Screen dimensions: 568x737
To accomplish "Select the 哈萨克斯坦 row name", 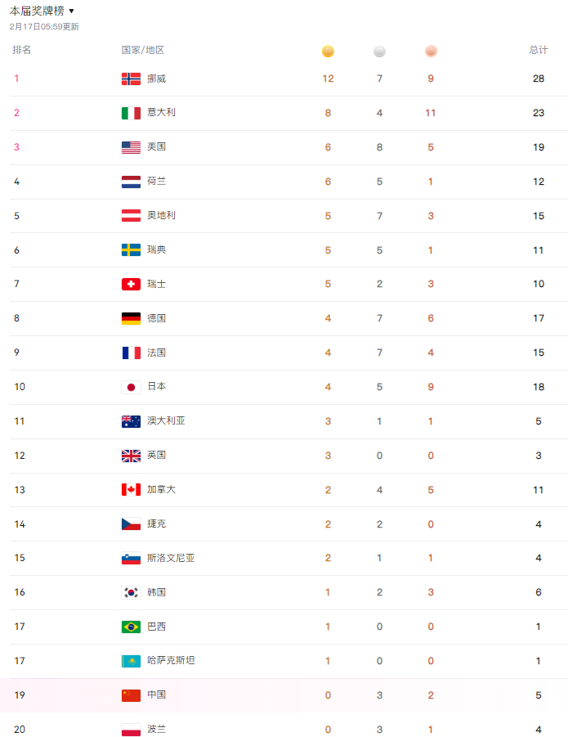I will pos(171,661).
